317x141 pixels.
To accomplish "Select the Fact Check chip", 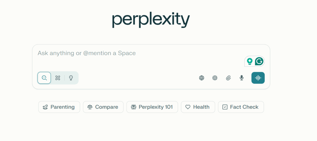I will 241,107.
